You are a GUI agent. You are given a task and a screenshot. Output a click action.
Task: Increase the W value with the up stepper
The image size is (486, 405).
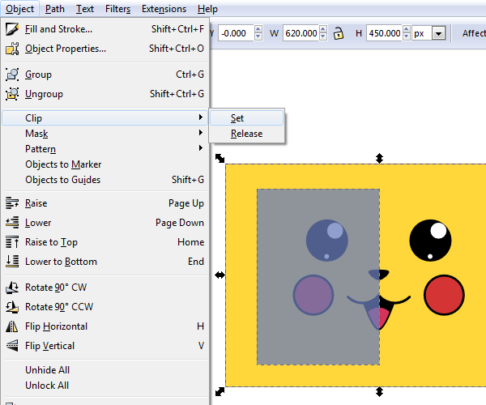click(323, 29)
